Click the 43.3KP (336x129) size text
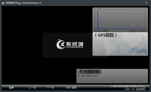Screen dimensions: 151x92 click(x=87, y=76)
